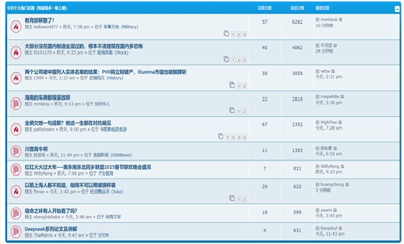This screenshot has height=244, width=404.
Task: Open author pathdream profile
Action: (44, 129)
